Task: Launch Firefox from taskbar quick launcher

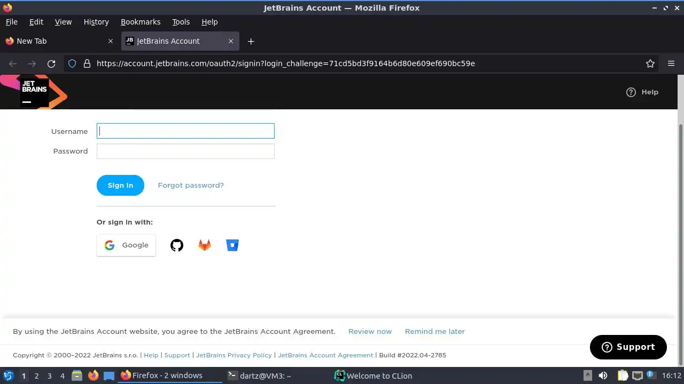Action: click(93, 375)
